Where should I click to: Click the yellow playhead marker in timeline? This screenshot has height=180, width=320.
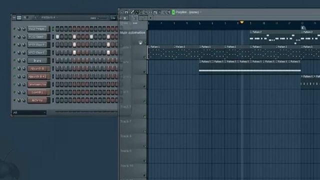click(x=242, y=22)
